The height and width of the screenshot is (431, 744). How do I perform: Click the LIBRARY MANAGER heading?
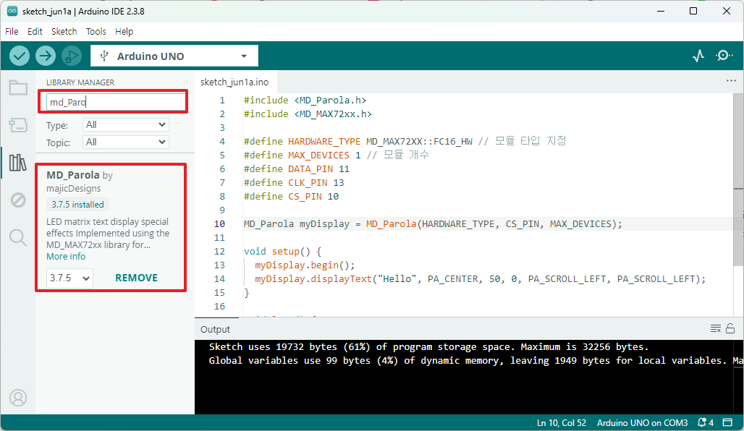[x=80, y=82]
